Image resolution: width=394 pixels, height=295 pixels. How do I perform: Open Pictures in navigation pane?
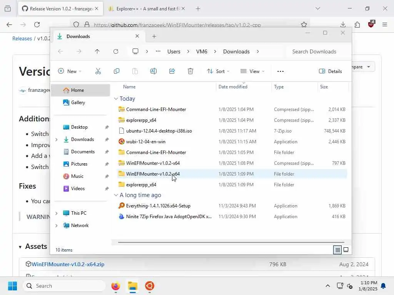point(80,164)
